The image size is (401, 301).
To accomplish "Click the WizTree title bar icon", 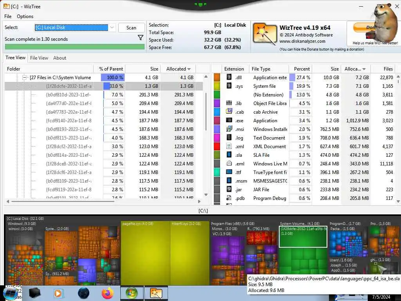I will [x=6, y=6].
